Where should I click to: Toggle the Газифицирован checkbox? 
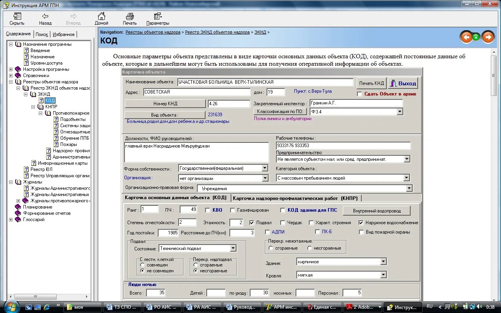tap(233, 210)
